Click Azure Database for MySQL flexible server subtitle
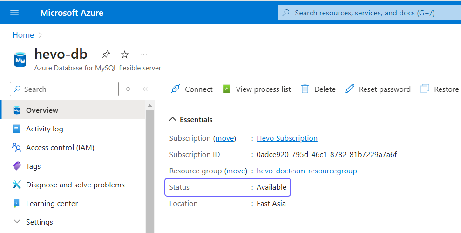The width and height of the screenshot is (461, 233). click(98, 68)
